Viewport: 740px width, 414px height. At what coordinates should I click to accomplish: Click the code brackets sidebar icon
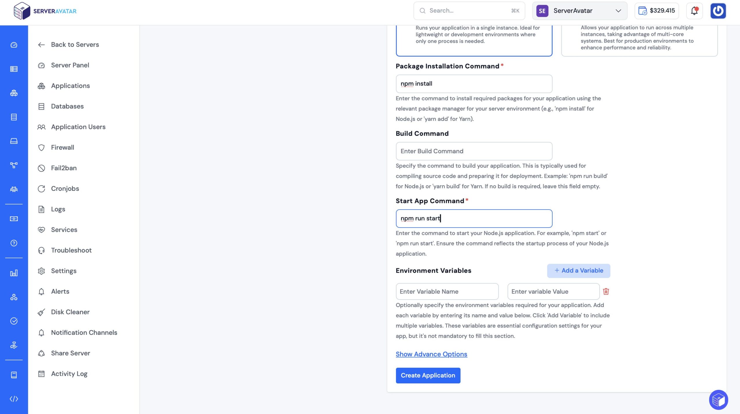pos(14,399)
